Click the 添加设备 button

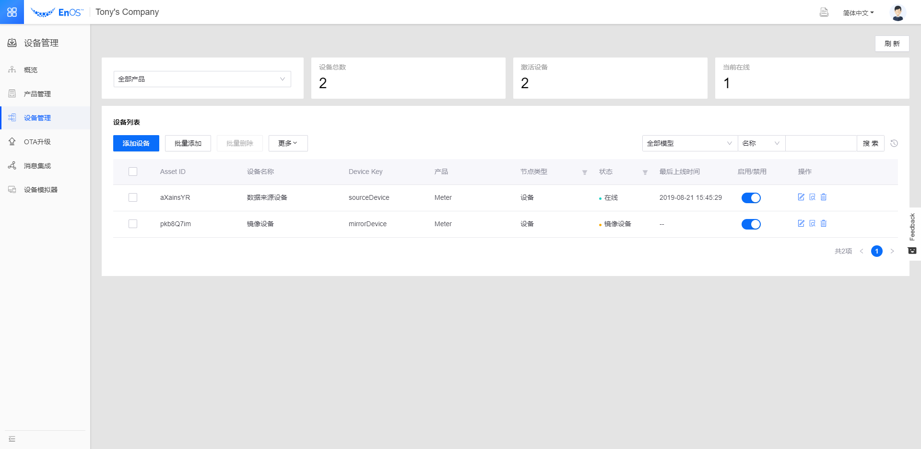136,143
